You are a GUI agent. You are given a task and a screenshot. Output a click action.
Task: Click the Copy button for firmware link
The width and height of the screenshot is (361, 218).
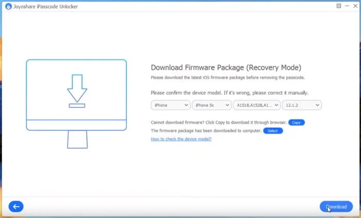[x=297, y=123]
